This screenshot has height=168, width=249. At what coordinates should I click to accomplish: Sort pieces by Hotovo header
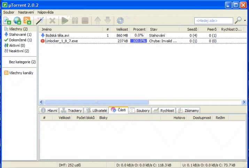pyautogui.click(x=174, y=118)
